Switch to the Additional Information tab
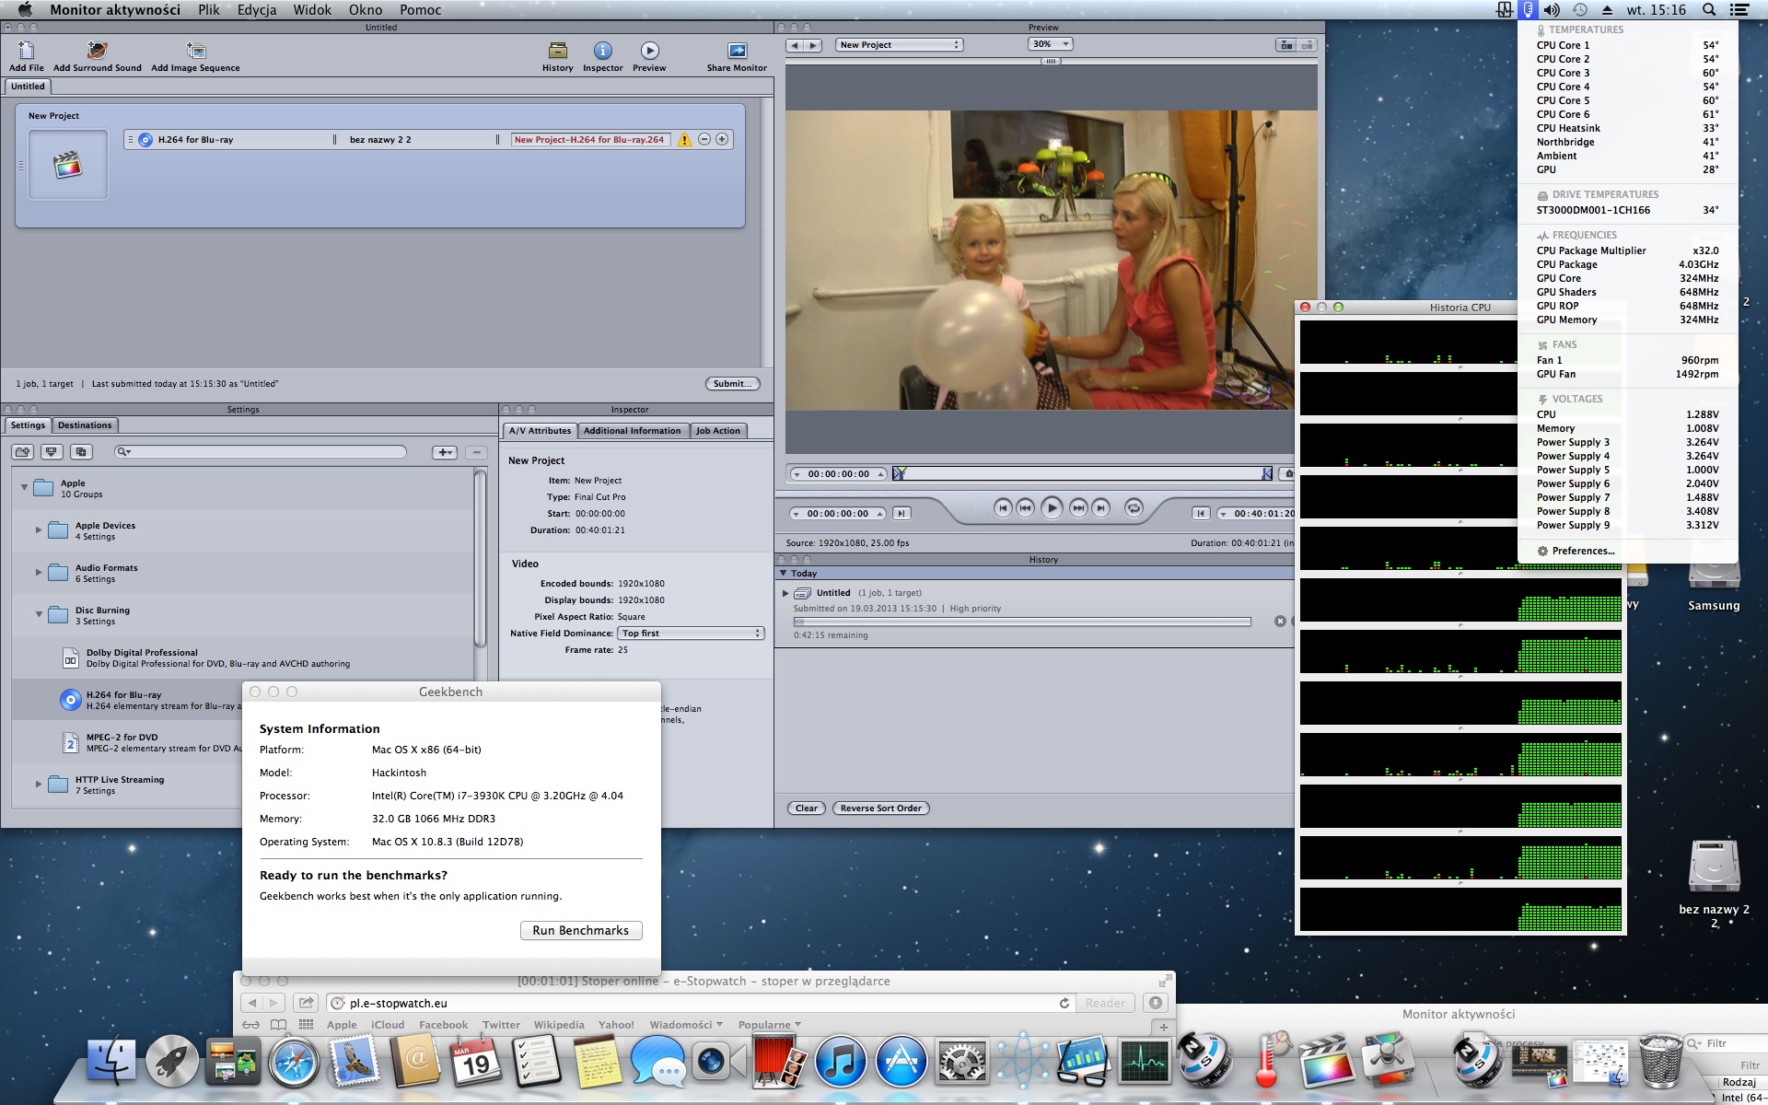 [632, 431]
